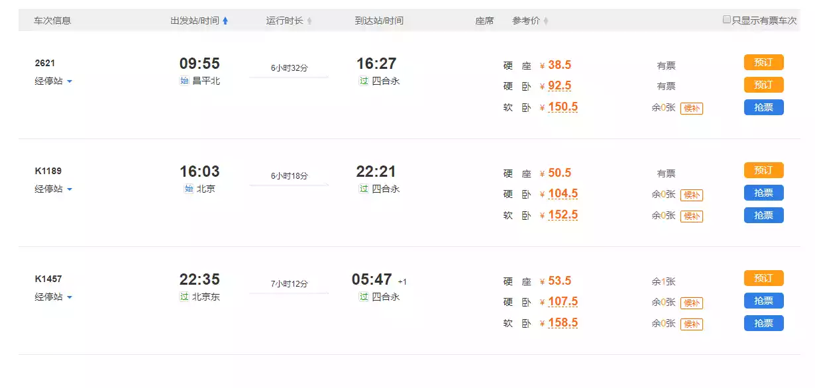815x388 pixels.
Task: Sort by travel duration arrow icon
Action: coord(309,21)
